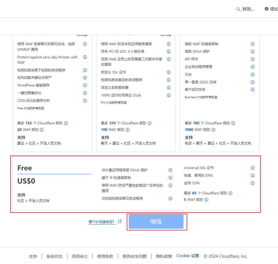The height and width of the screenshot is (264, 278).
Task: Open info icon for 单一登录 (SSO) 支持
Action: click(252, 82)
